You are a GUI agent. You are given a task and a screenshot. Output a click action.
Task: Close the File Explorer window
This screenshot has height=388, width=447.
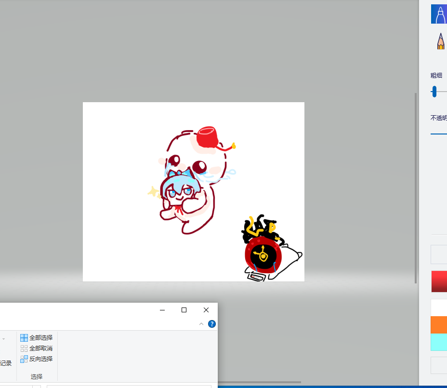[206, 310]
